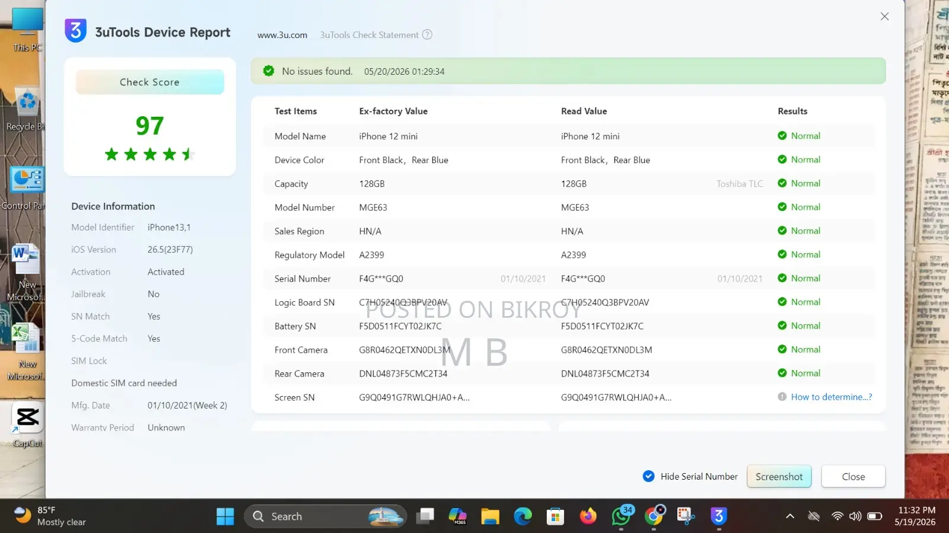The height and width of the screenshot is (533, 949).
Task: Open Microsoft Edge from the taskbar
Action: [x=523, y=516]
